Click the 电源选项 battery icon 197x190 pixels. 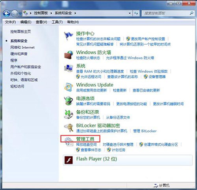pyautogui.click(x=68, y=100)
